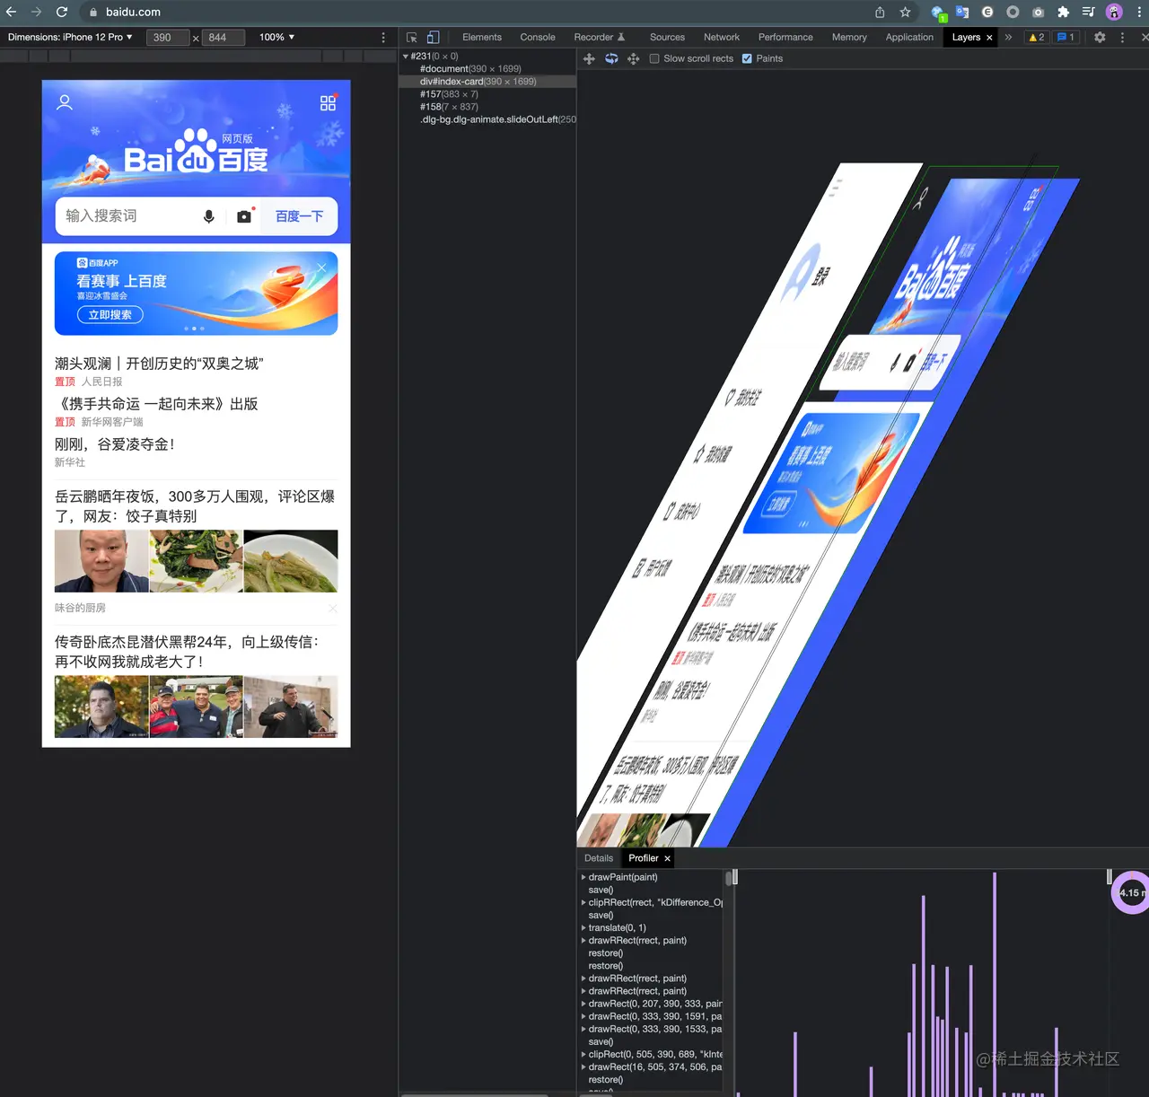The image size is (1149, 1097).
Task: Expand clipRect(0, 505, 390, 689) entry
Action: coord(583,1054)
